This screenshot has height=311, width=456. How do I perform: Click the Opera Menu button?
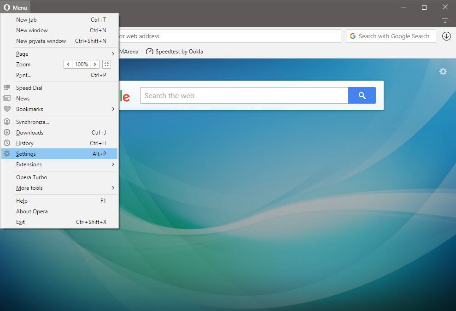tap(15, 7)
